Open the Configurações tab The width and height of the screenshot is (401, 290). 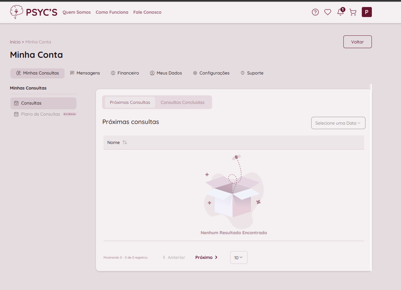(x=211, y=73)
